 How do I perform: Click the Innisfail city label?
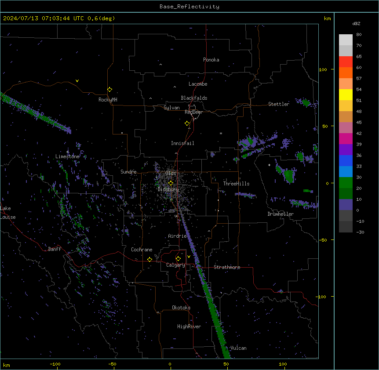click(182, 143)
